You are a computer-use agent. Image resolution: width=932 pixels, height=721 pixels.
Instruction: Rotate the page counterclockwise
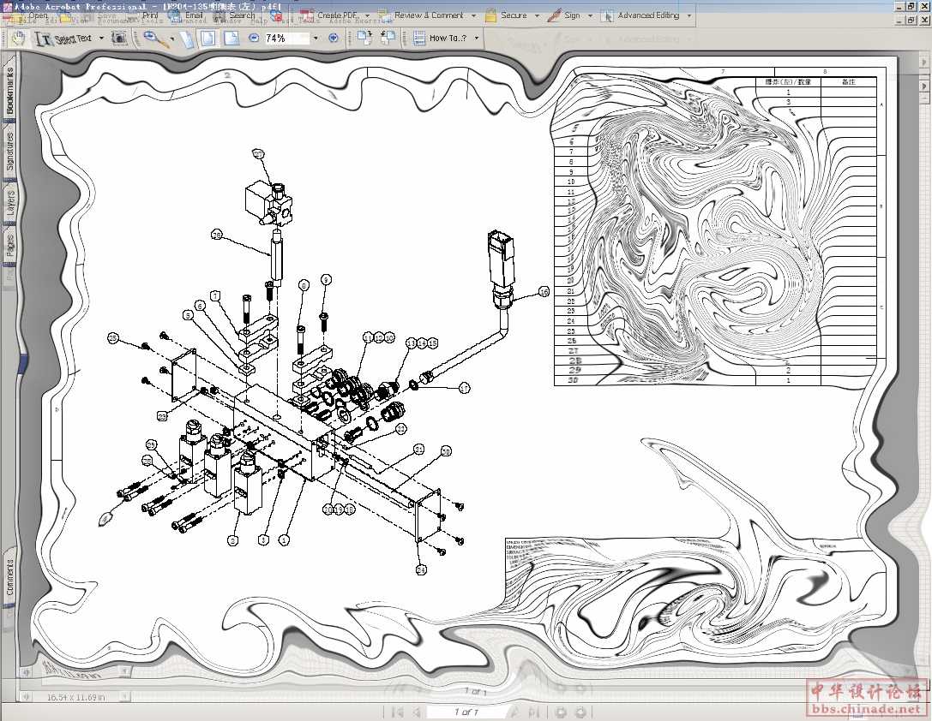coord(388,38)
